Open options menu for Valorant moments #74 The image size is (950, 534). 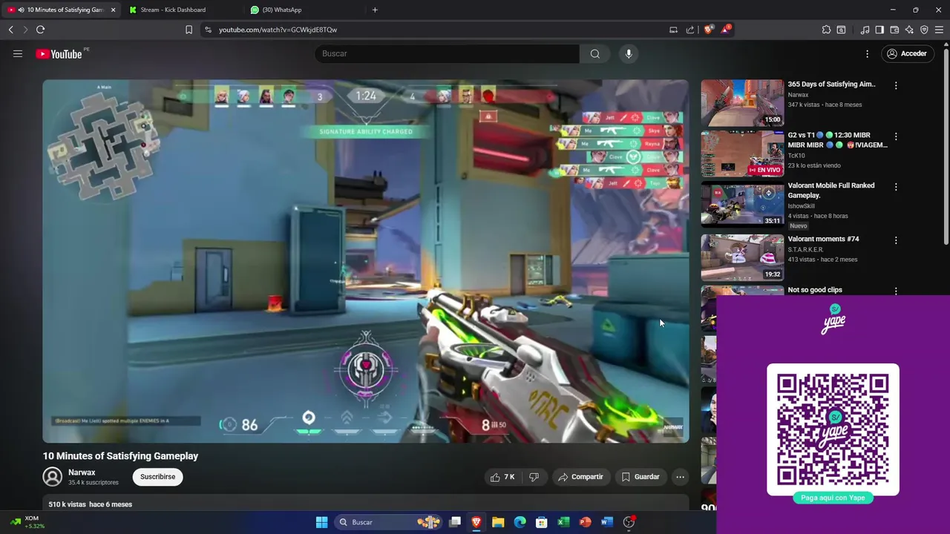click(896, 240)
